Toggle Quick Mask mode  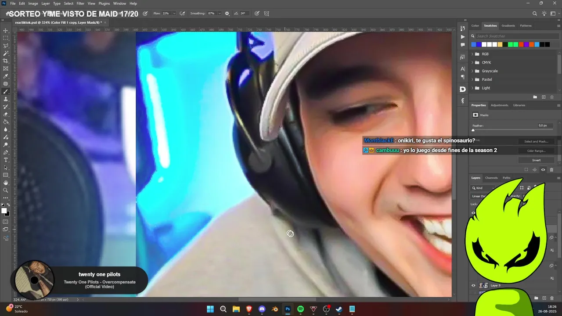tap(6, 222)
